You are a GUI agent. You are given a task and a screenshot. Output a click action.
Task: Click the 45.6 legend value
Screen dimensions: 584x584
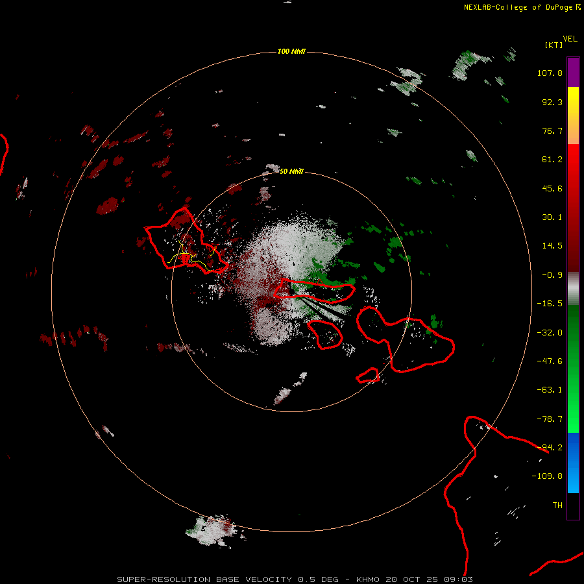[x=552, y=188]
